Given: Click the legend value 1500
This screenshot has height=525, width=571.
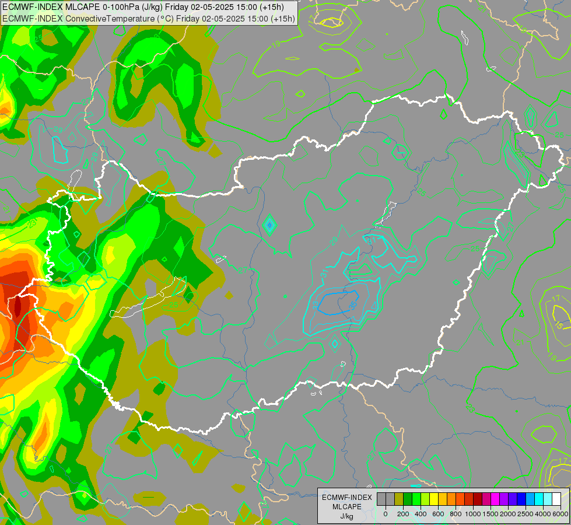Looking at the screenshot, I should [491, 514].
